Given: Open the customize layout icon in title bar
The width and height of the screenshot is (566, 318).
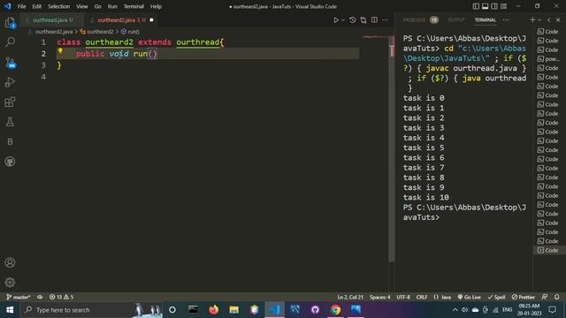Looking at the screenshot, I should tap(503, 6).
